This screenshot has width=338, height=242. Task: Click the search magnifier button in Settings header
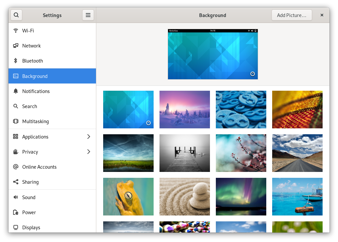[x=16, y=15]
